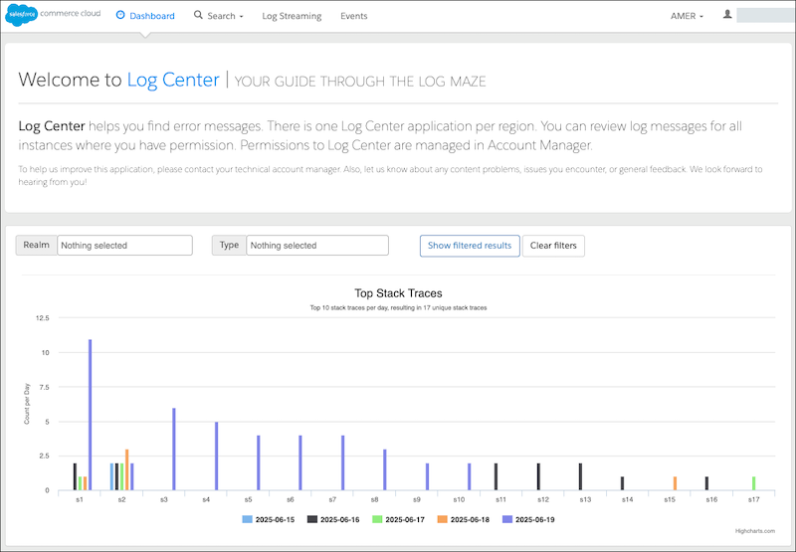Click the orange bar for s15

tap(676, 483)
